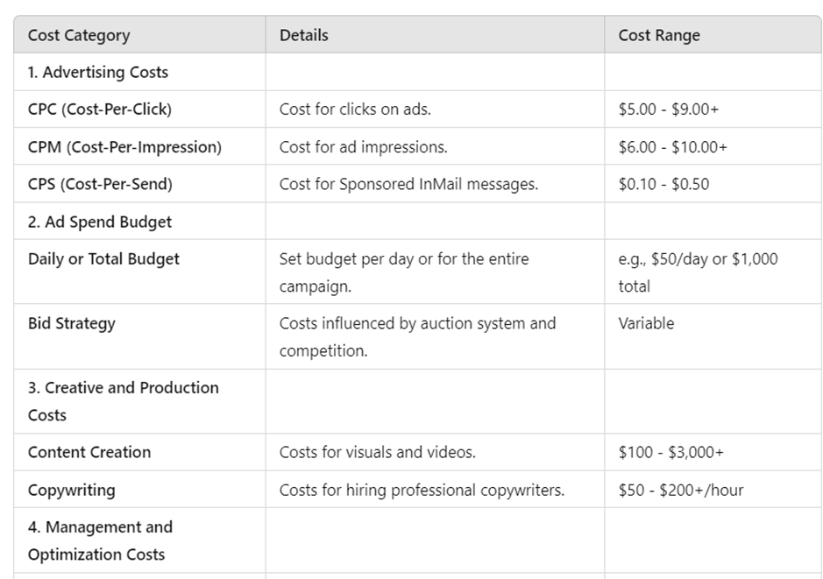Viewport: 823px width, 579px height.
Task: Click the CPM (Cost-Per-Impression) cell
Action: [x=124, y=147]
